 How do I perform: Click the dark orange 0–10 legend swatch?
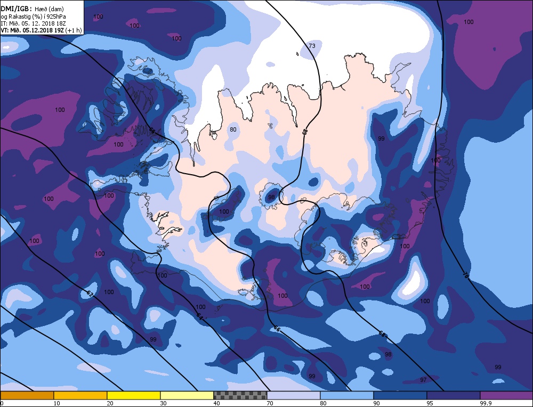click(x=27, y=395)
